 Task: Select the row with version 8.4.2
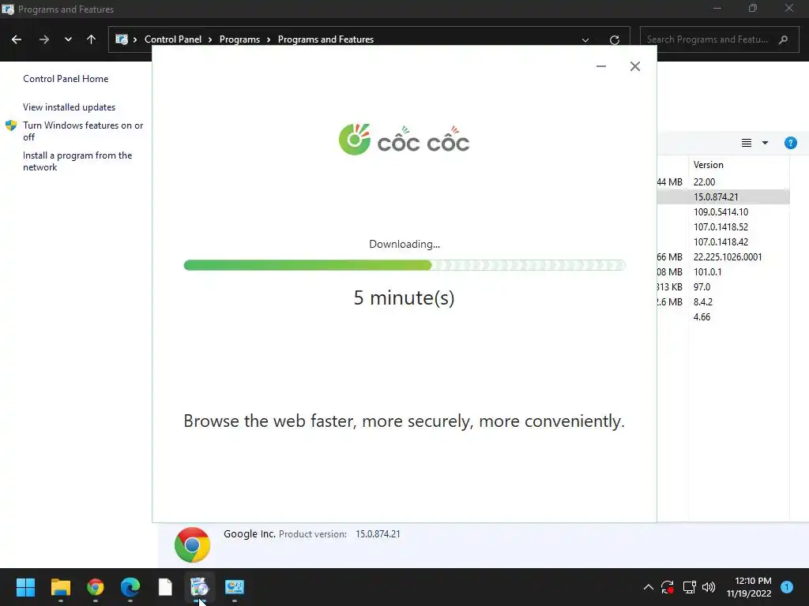pyautogui.click(x=723, y=301)
